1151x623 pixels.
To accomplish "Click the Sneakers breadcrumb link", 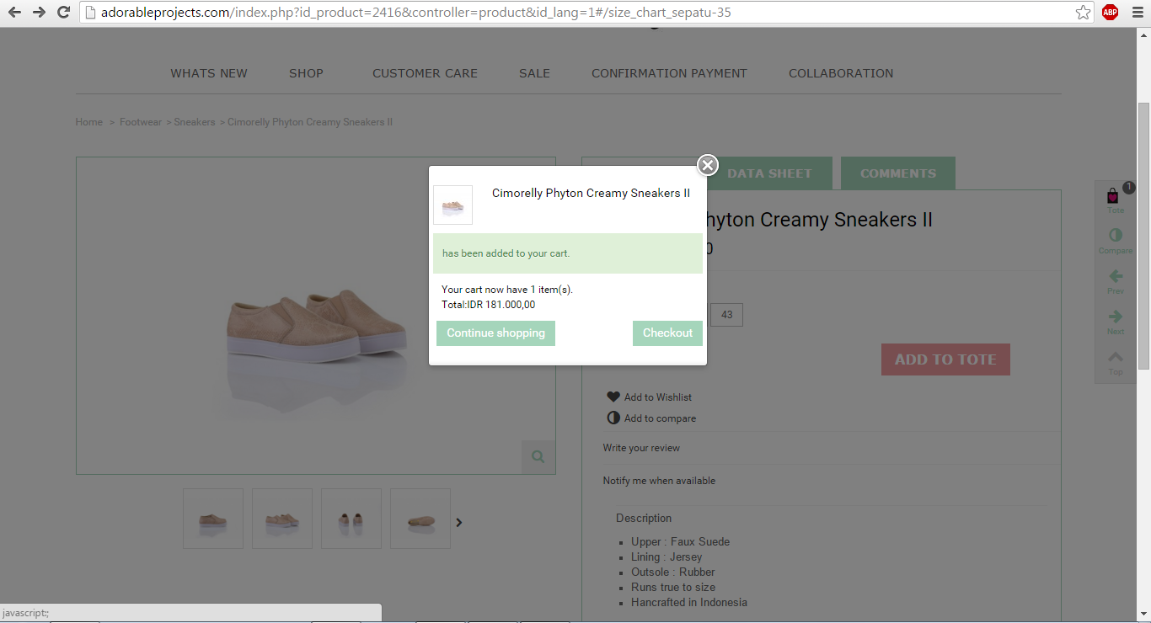I will [x=195, y=122].
